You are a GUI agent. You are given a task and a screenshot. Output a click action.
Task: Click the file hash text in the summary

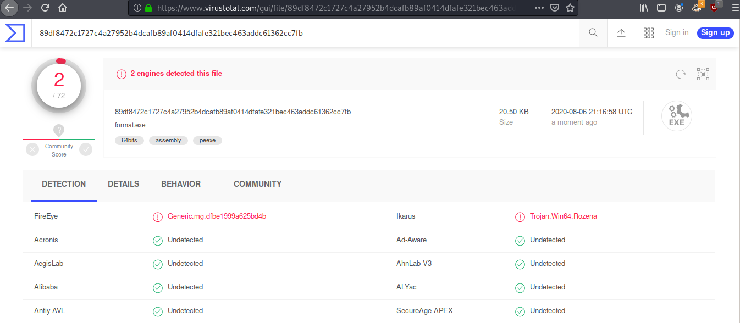coord(233,112)
